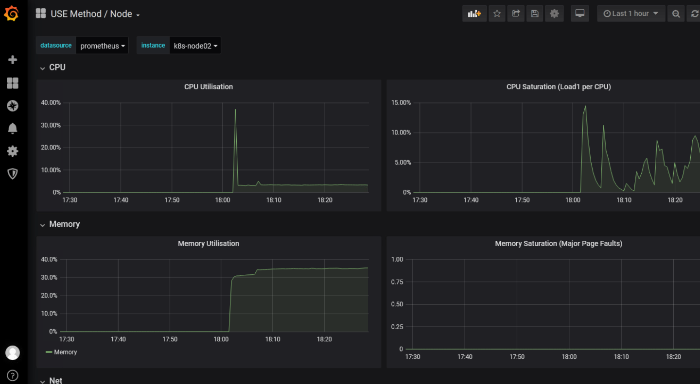
Task: Open the Explore compass icon
Action: click(13, 106)
